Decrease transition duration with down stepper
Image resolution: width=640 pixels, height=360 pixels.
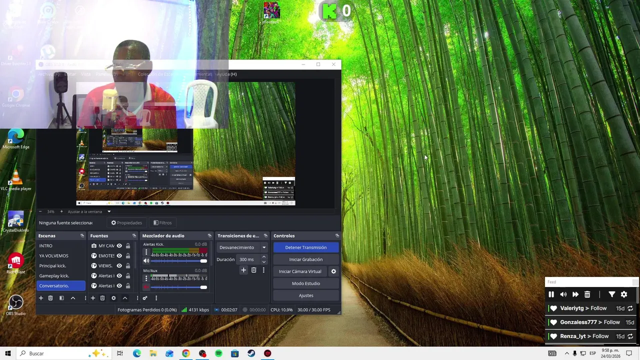(264, 262)
